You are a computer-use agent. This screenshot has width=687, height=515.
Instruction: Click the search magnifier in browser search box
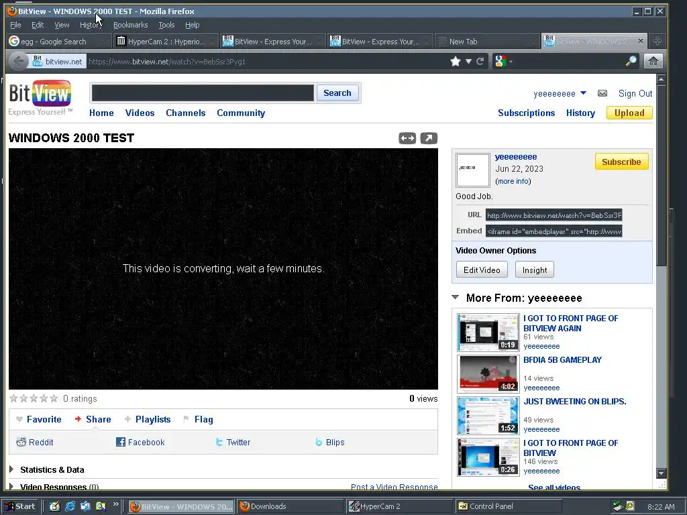631,61
